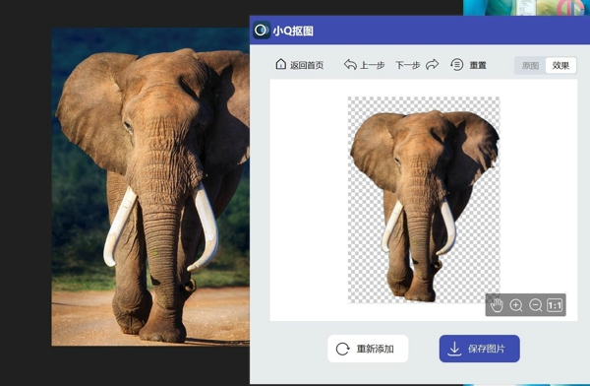Select the 重置 text label
Screen dimensions: 590x386
[x=478, y=65]
